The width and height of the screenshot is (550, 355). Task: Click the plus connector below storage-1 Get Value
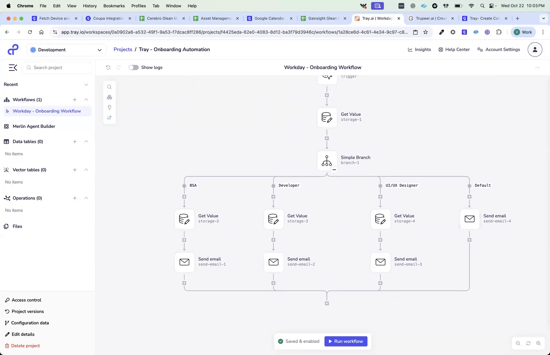(327, 138)
